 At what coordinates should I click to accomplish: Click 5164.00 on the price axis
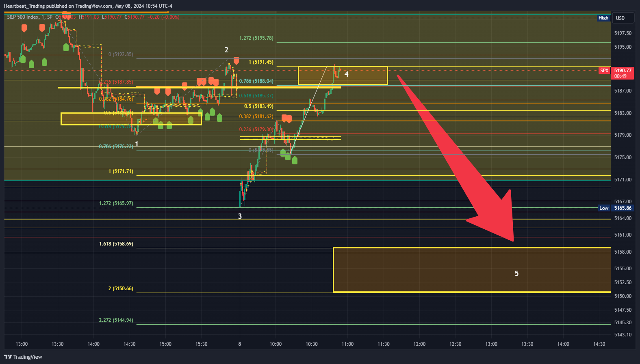pyautogui.click(x=623, y=218)
